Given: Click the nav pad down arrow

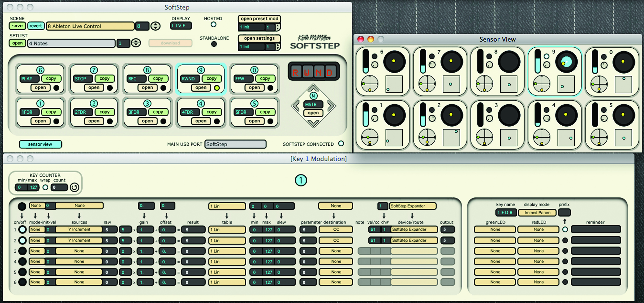Looking at the screenshot, I should (313, 123).
